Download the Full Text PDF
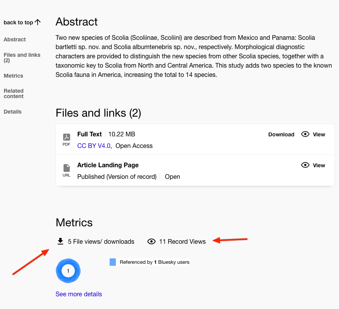The height and width of the screenshot is (309, 339). point(281,134)
